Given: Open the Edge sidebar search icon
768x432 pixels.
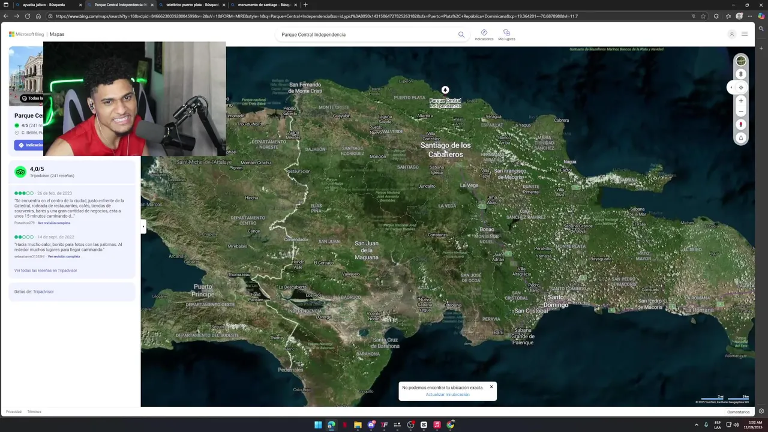Looking at the screenshot, I should (761, 28).
